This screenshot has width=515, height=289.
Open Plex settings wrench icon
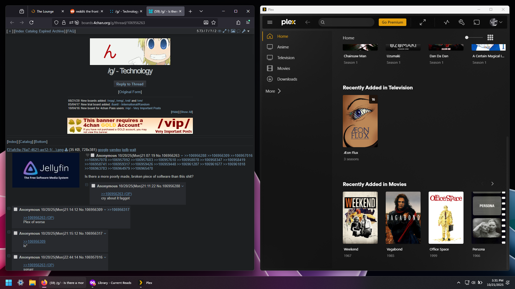pos(461,22)
